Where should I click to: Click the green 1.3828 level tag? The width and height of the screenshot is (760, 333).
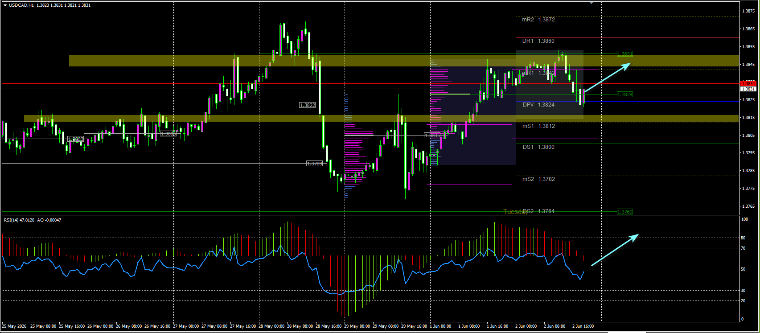click(x=624, y=95)
